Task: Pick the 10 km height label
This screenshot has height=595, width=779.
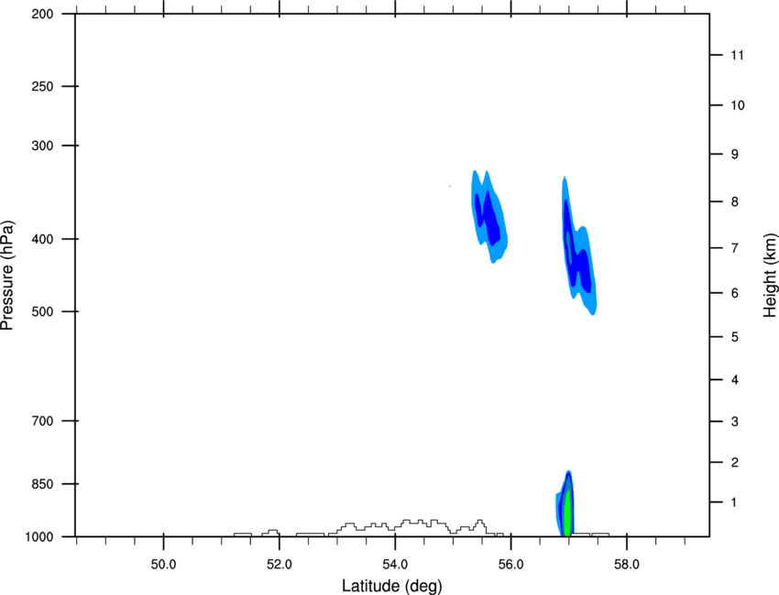Action: 738,105
